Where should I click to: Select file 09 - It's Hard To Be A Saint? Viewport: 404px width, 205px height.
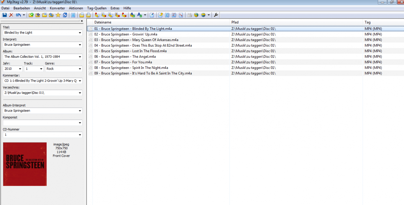click(143, 73)
